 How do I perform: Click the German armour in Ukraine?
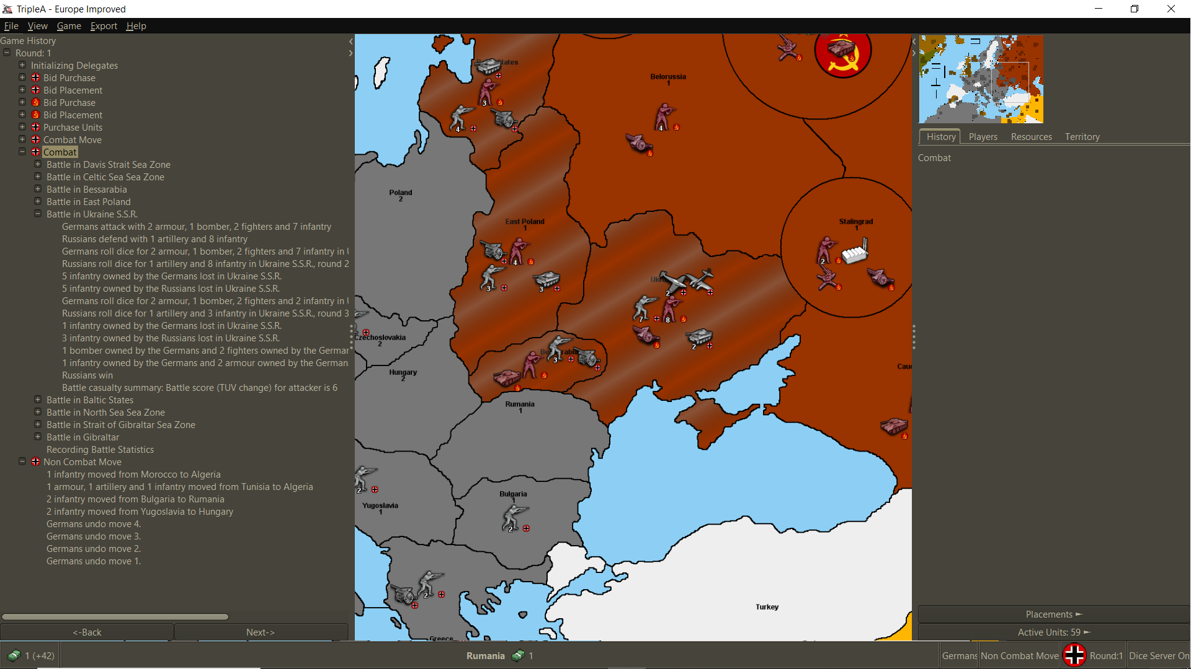tap(699, 337)
